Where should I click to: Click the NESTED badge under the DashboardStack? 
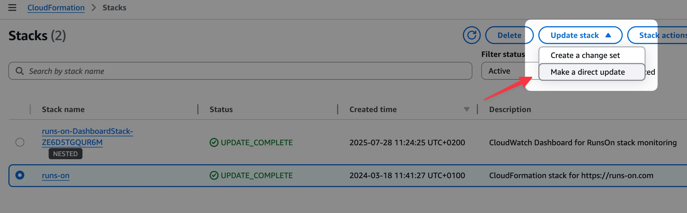pyautogui.click(x=65, y=153)
